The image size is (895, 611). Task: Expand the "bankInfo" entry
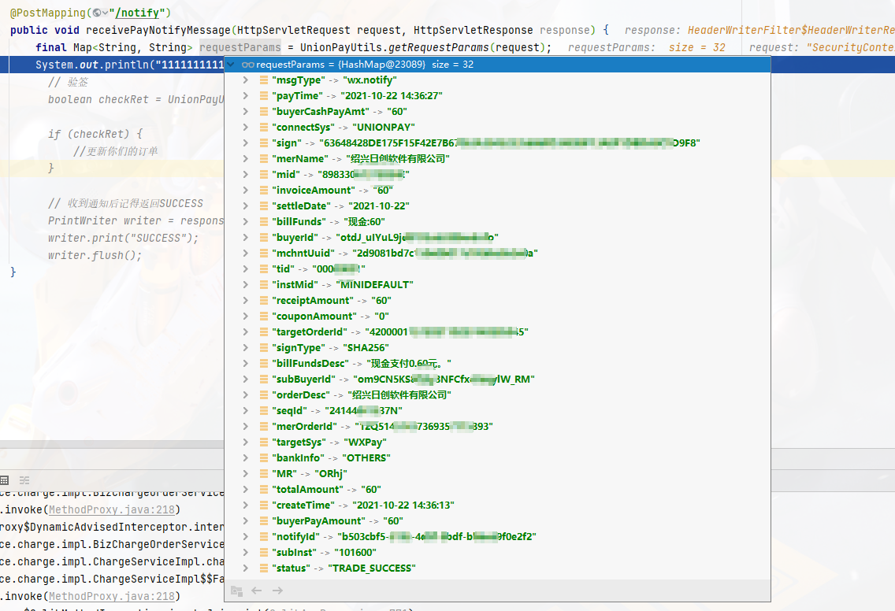pyautogui.click(x=246, y=458)
